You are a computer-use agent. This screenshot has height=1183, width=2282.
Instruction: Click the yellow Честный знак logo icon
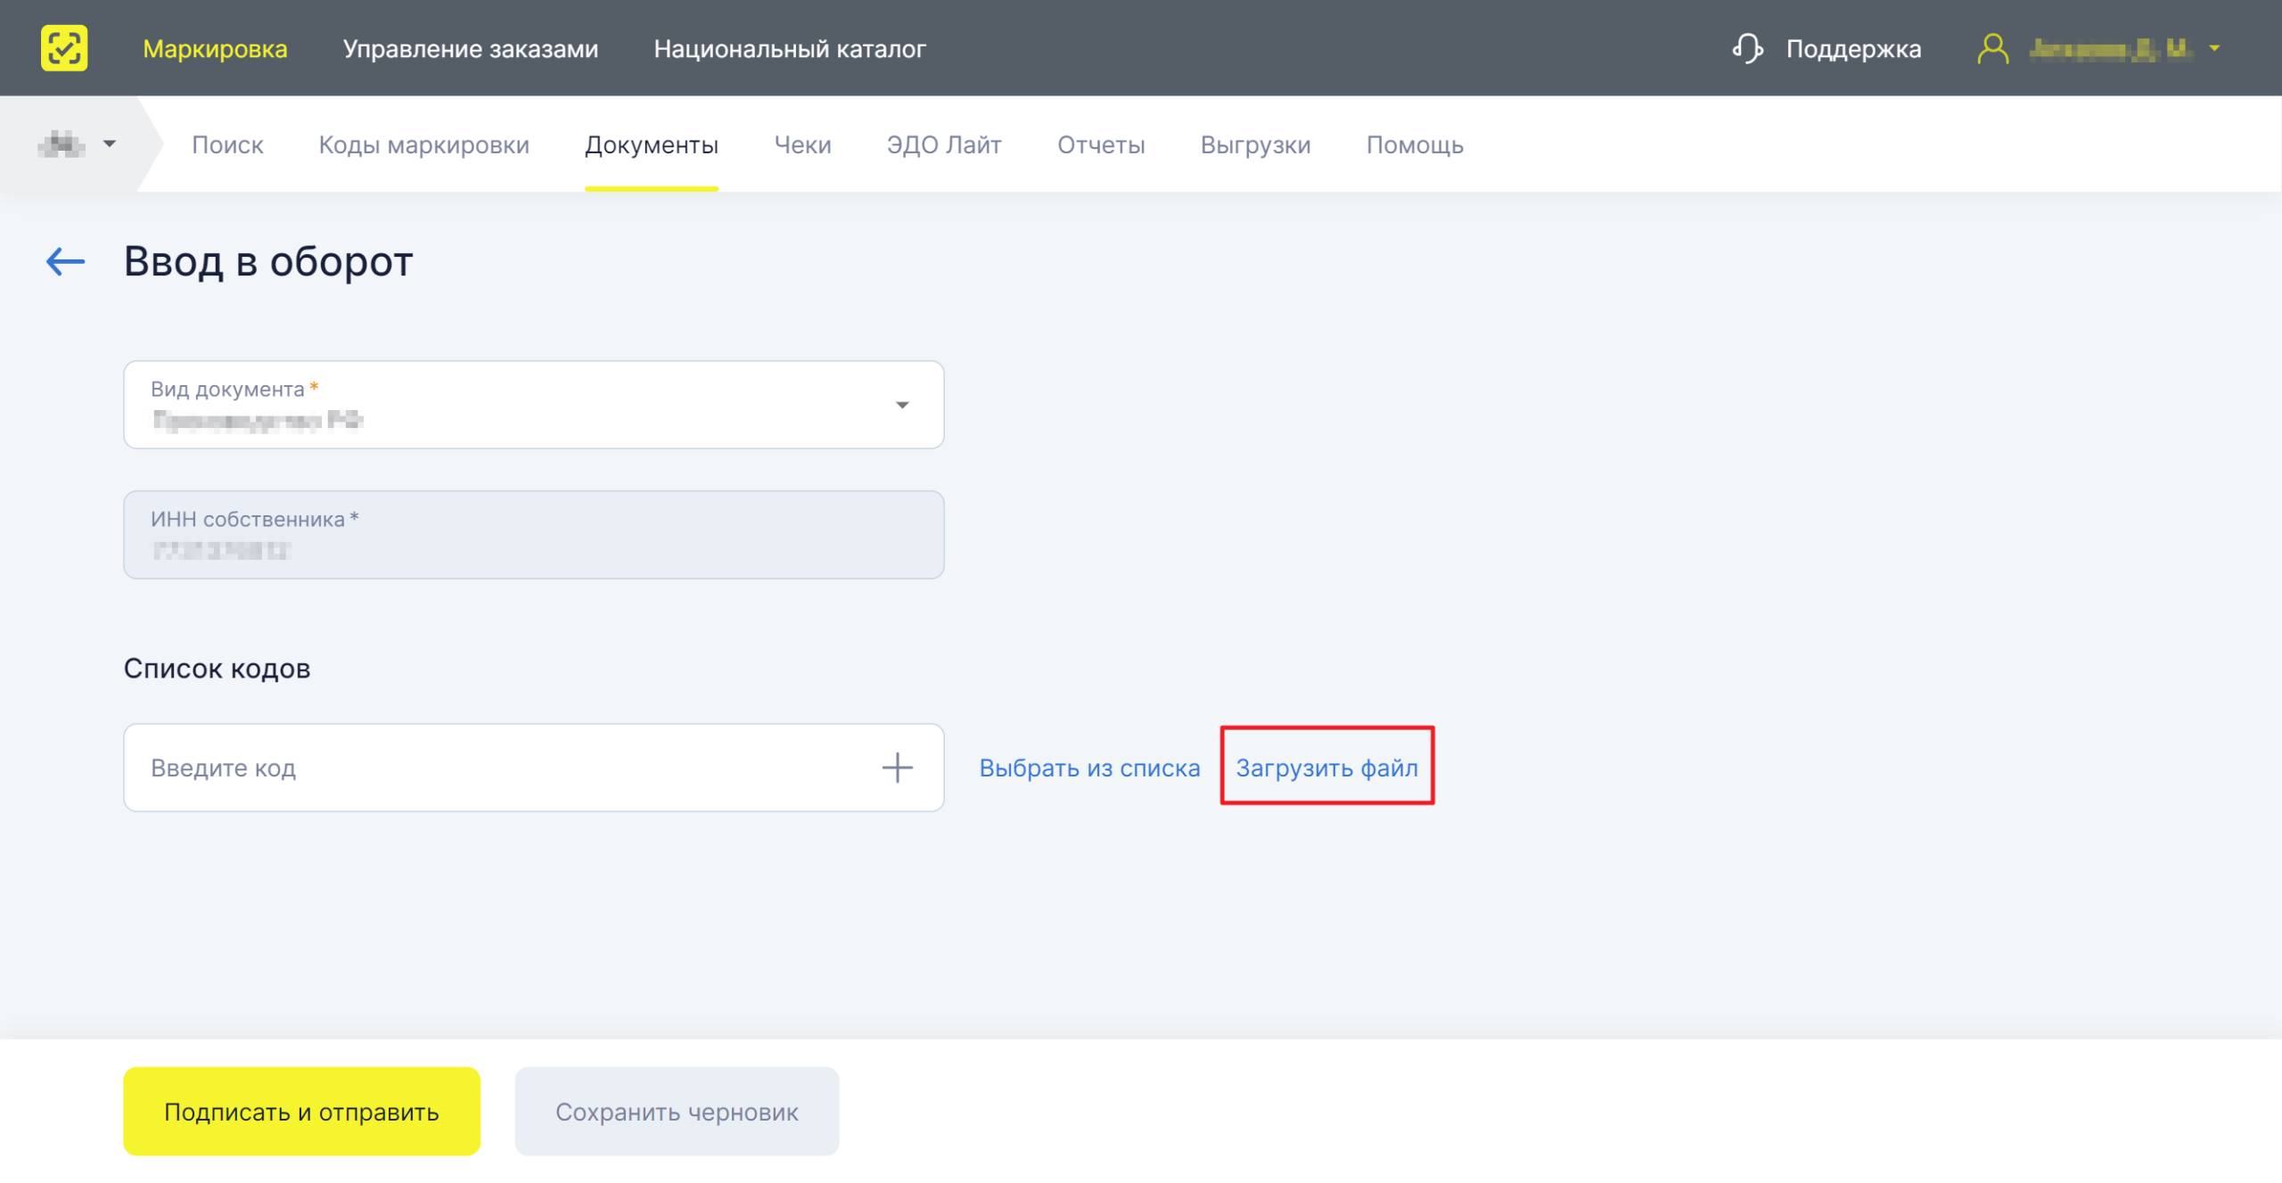pyautogui.click(x=64, y=48)
